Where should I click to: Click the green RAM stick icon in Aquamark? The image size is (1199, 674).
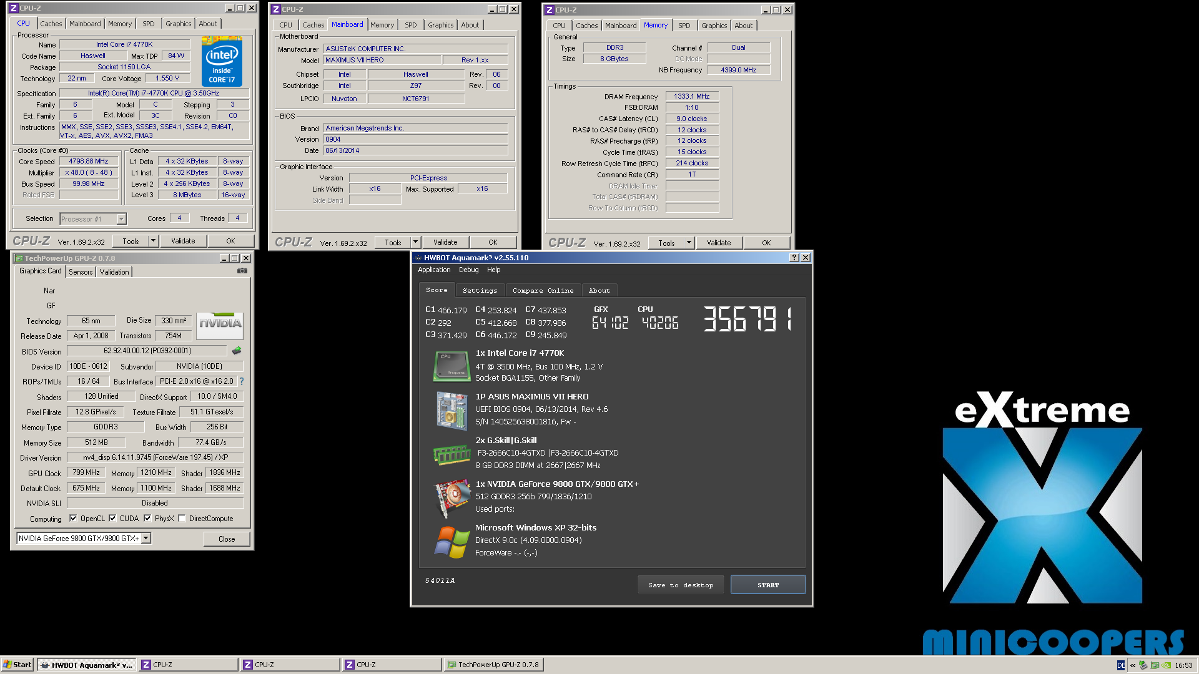click(451, 454)
